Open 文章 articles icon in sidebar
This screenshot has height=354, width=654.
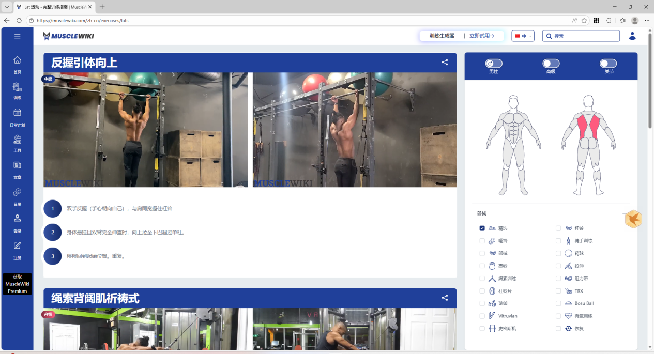pyautogui.click(x=17, y=165)
